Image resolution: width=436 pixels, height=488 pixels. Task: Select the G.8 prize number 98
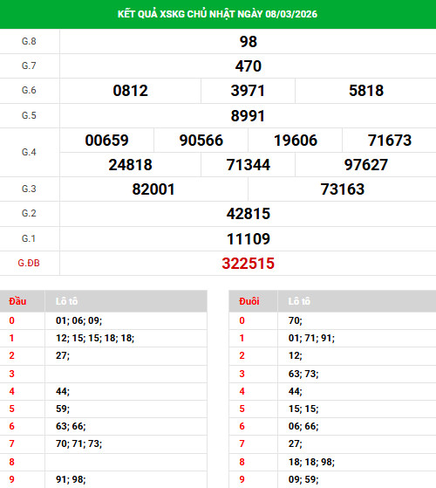tap(249, 42)
